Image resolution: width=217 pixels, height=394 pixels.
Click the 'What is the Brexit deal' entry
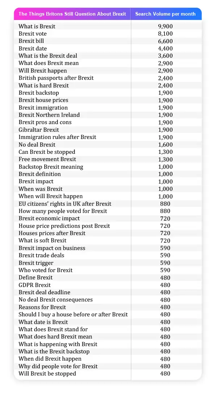pyautogui.click(x=48, y=56)
